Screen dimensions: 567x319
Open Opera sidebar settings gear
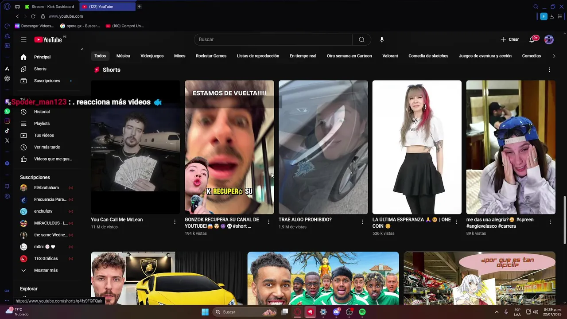coord(7,196)
